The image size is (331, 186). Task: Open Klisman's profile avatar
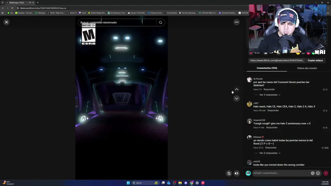(x=249, y=138)
